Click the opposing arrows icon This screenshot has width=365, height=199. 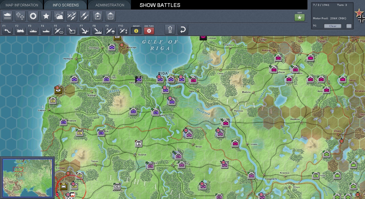[85, 16]
